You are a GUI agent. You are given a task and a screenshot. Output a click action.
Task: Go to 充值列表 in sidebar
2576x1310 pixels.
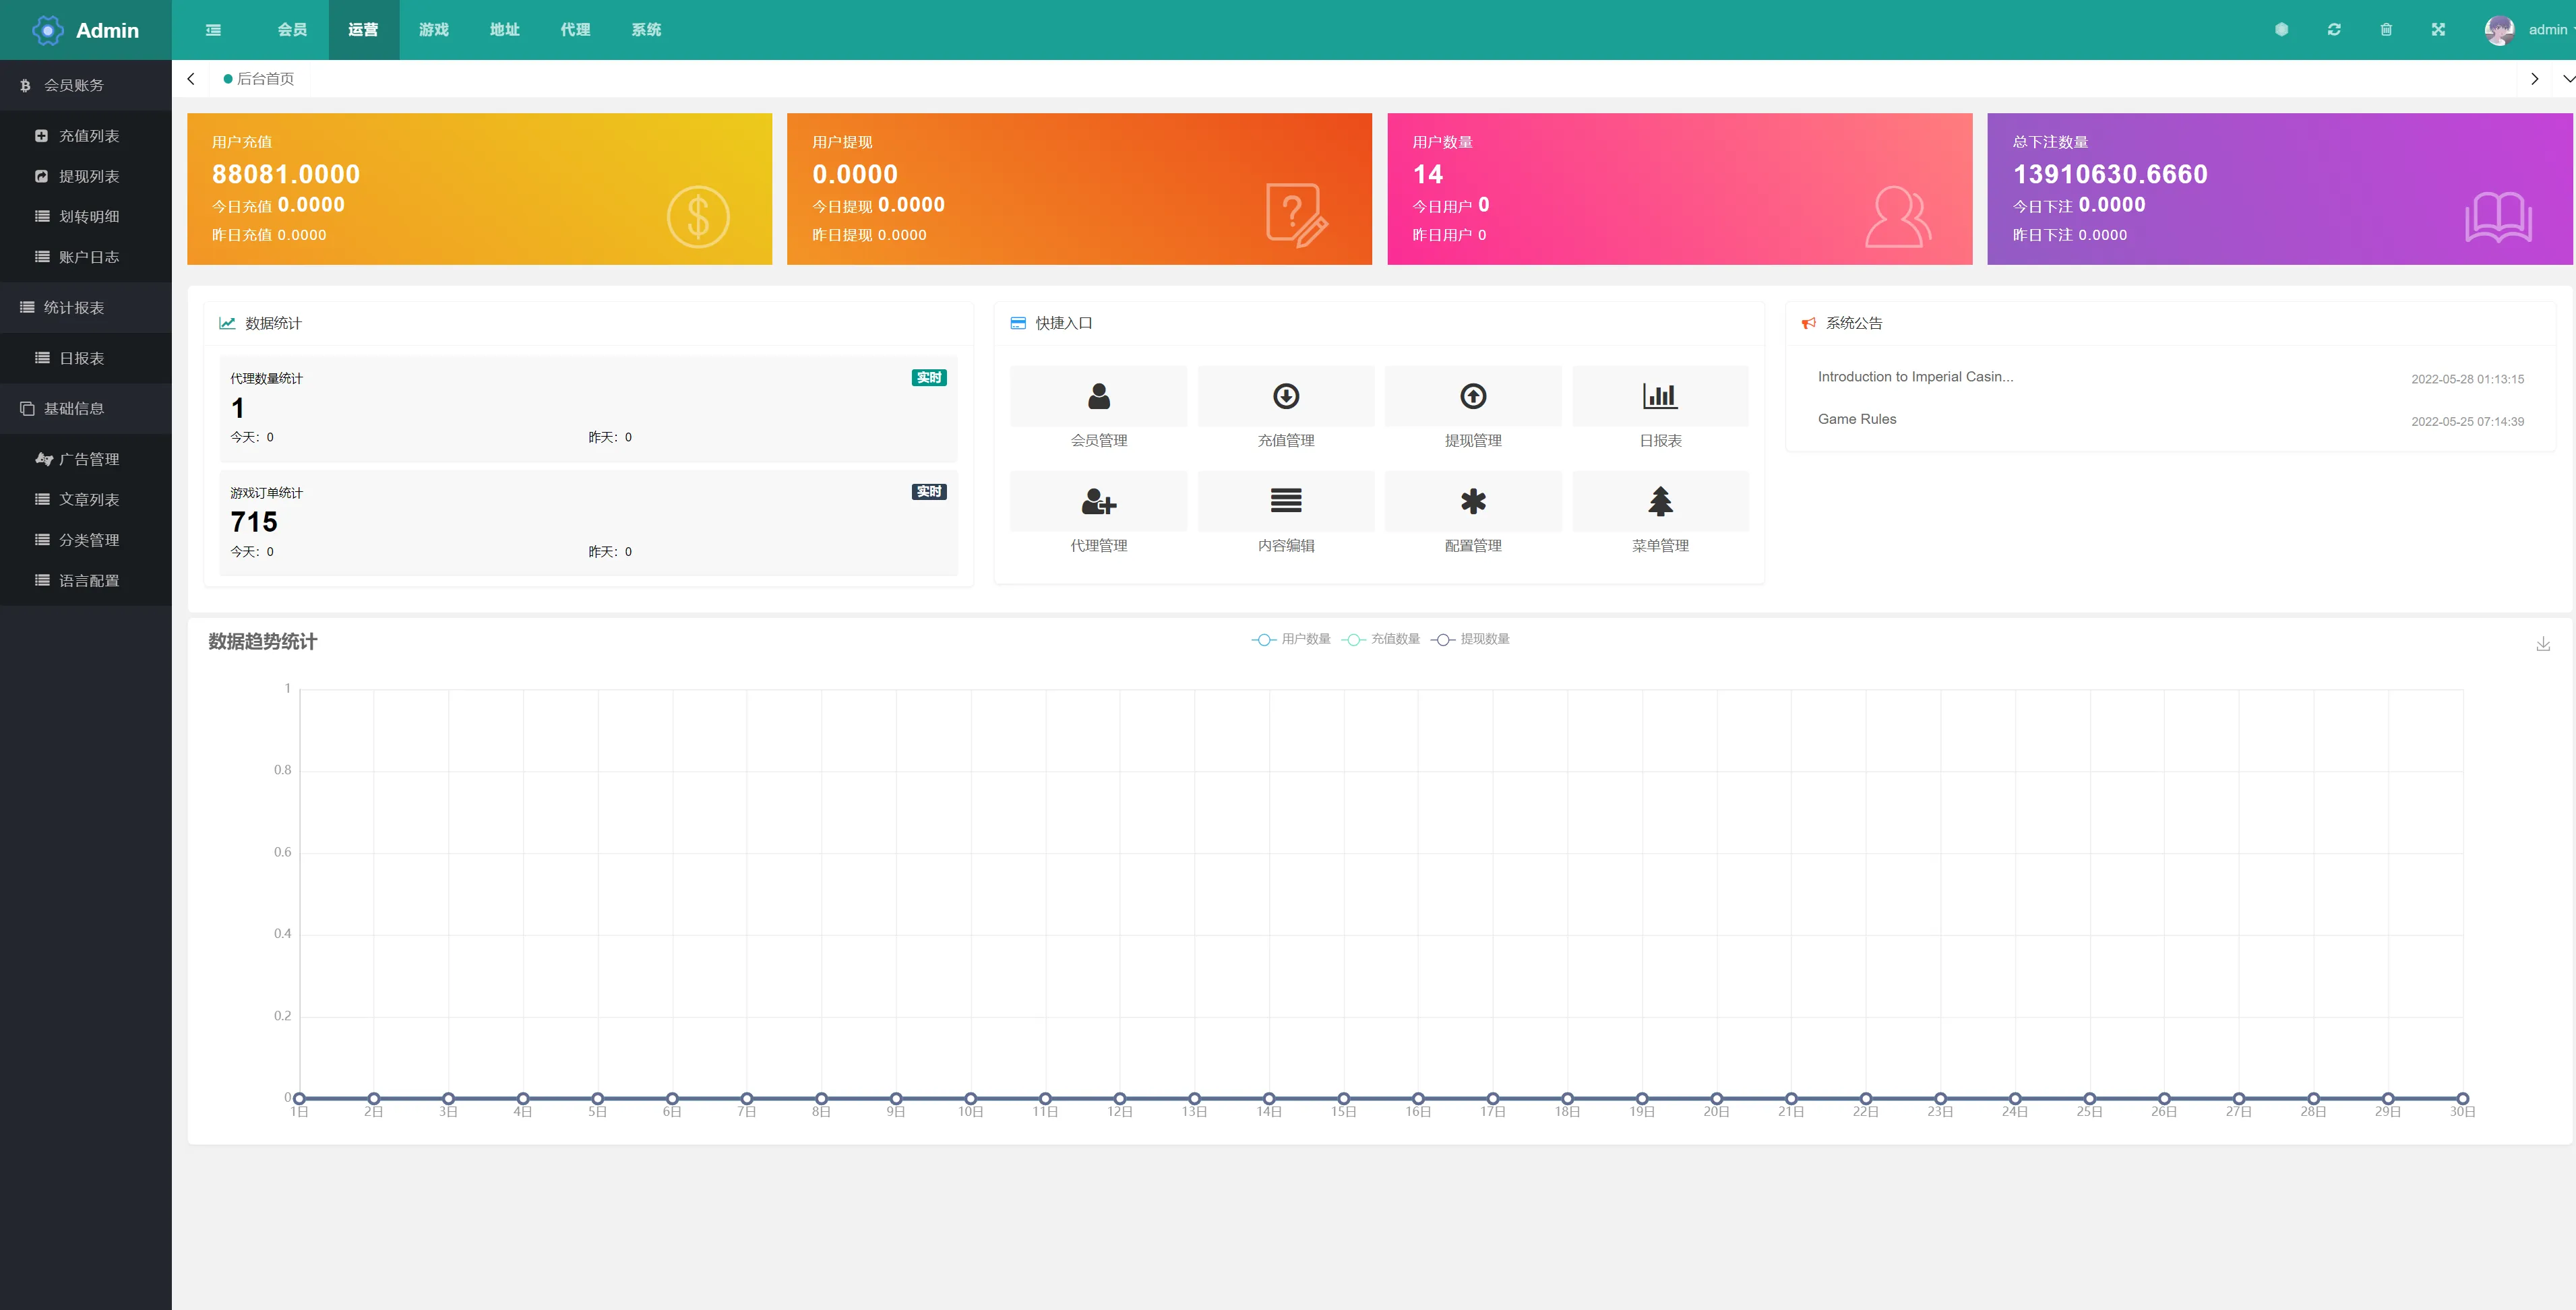coord(88,136)
